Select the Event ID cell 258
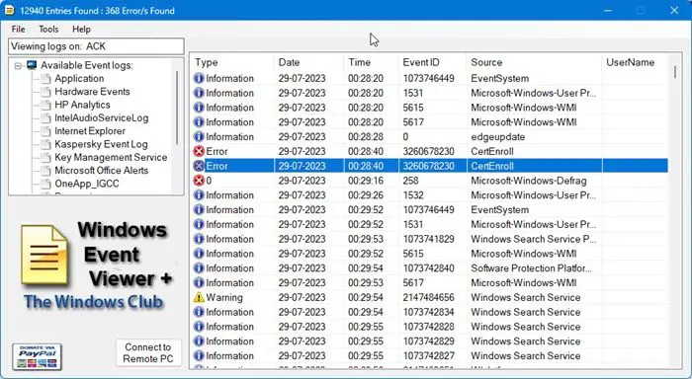Screen dimensions: 692x379 410,181
